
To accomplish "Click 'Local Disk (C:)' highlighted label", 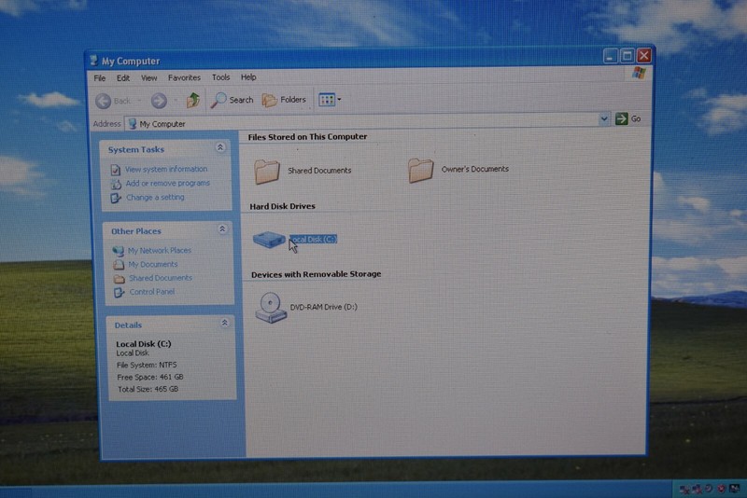I will click(313, 240).
